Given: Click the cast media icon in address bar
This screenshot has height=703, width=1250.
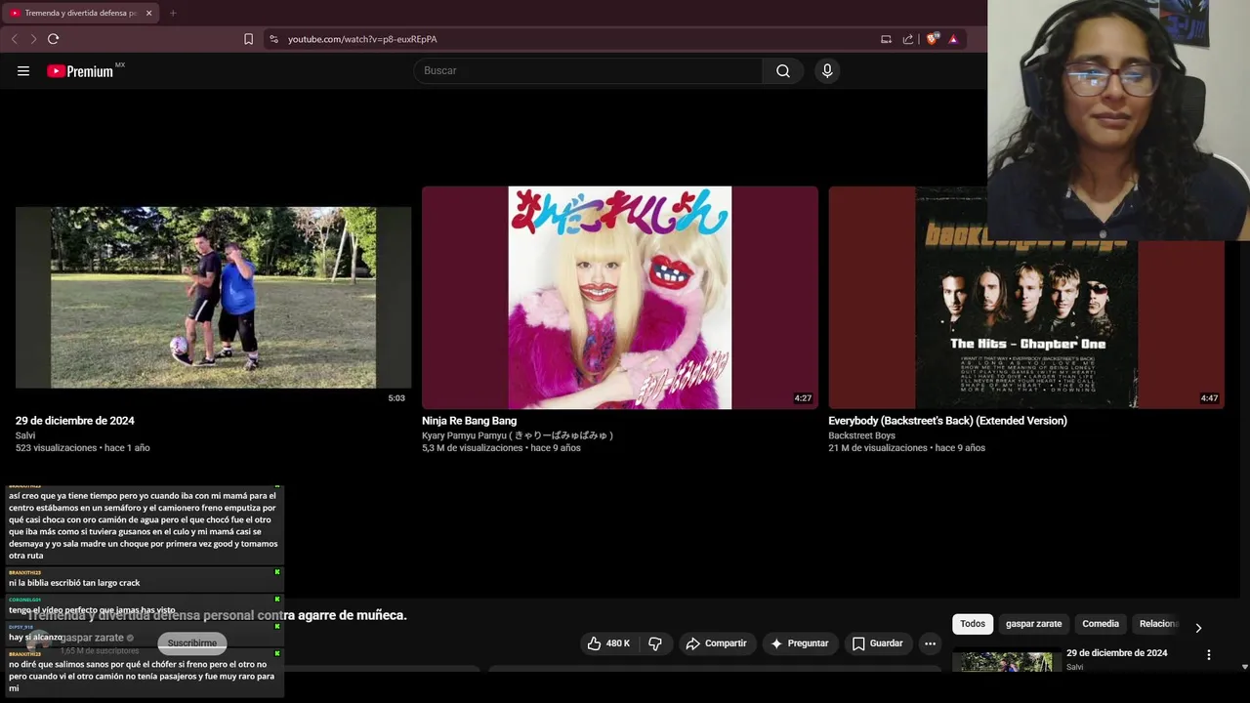Looking at the screenshot, I should tap(886, 39).
